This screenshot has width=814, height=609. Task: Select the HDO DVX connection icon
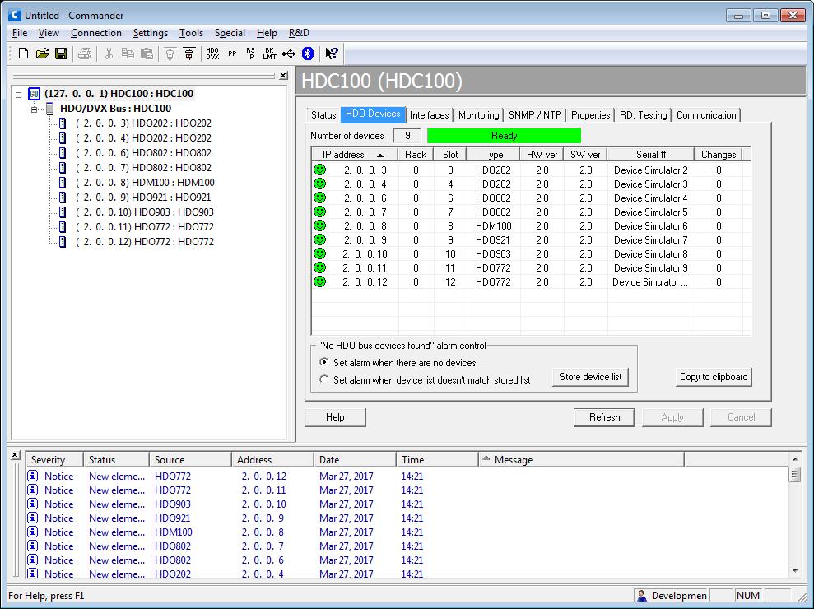tap(212, 53)
